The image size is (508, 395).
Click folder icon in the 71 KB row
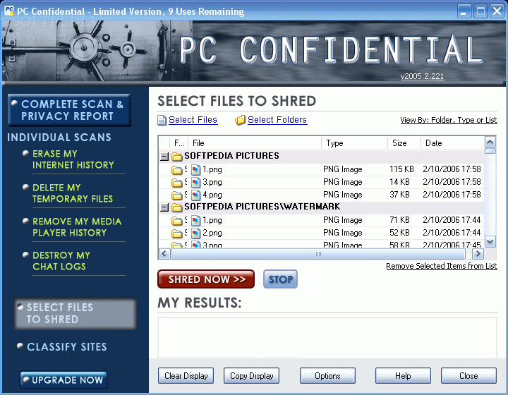(176, 221)
